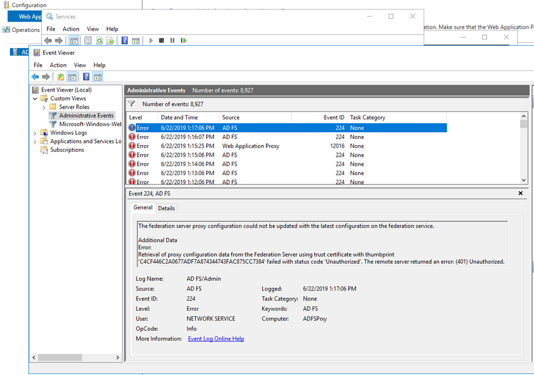The image size is (534, 375).
Task: Click error icon of the 1:16:07 PM event
Action: 132,137
